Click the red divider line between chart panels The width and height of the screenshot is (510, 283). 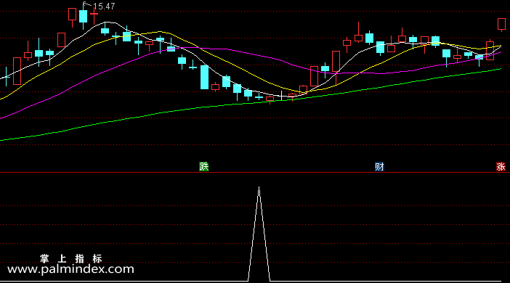pos(255,172)
